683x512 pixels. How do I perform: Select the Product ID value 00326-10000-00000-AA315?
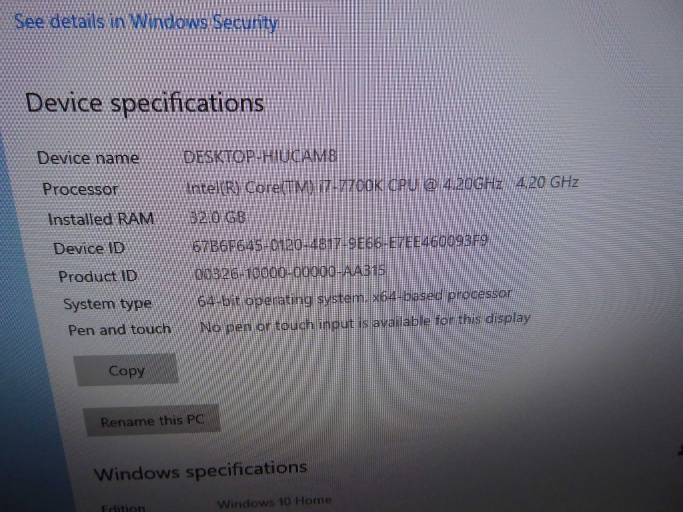click(290, 273)
